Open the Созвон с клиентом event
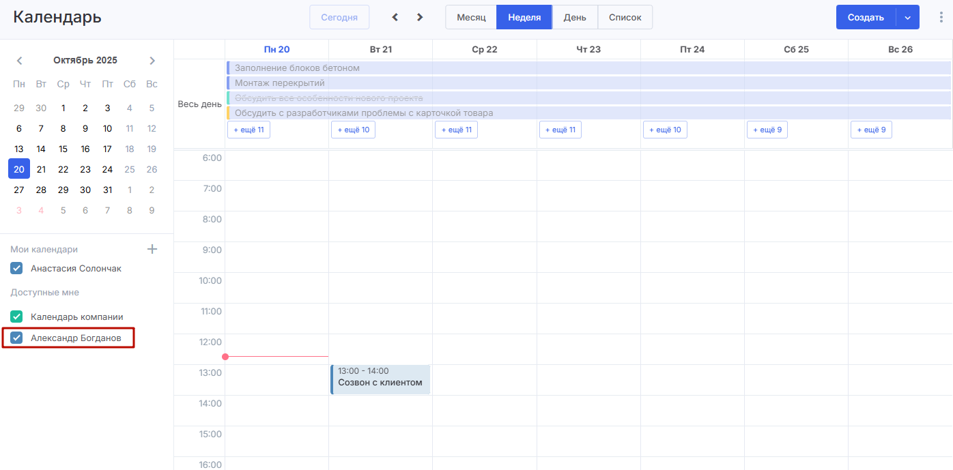The image size is (953, 470). (x=380, y=379)
